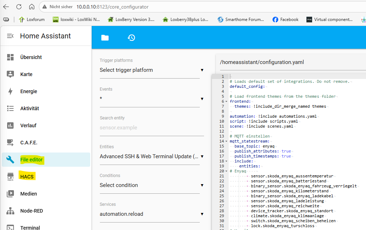Expand the Select trigger platform dropdown
The width and height of the screenshot is (366, 230).
[202, 70]
